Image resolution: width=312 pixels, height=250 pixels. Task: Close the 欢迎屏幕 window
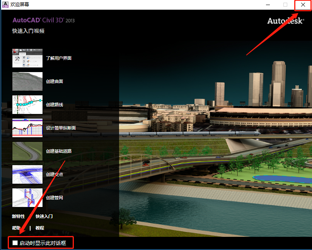303,5
